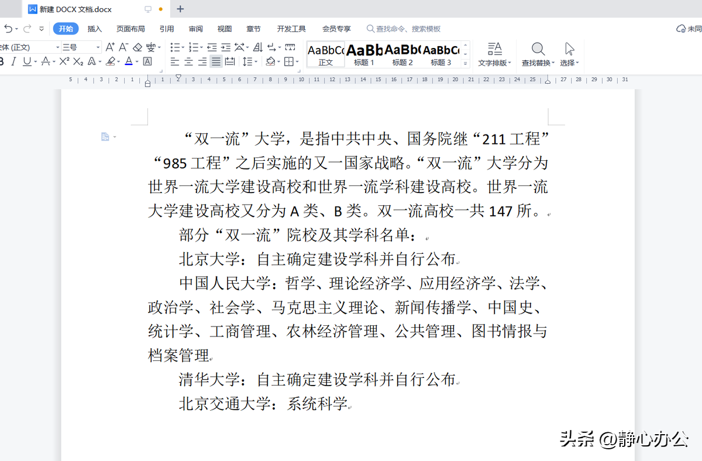Image resolution: width=702 pixels, height=461 pixels.
Task: Apply the 标题 1 style
Action: 364,54
